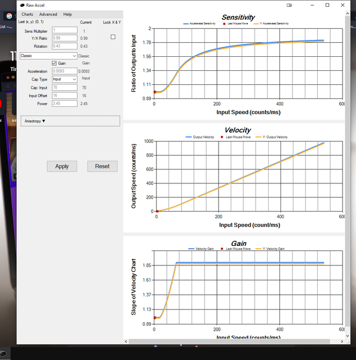
Task: Close the Raw Accel window
Action: (342, 5)
